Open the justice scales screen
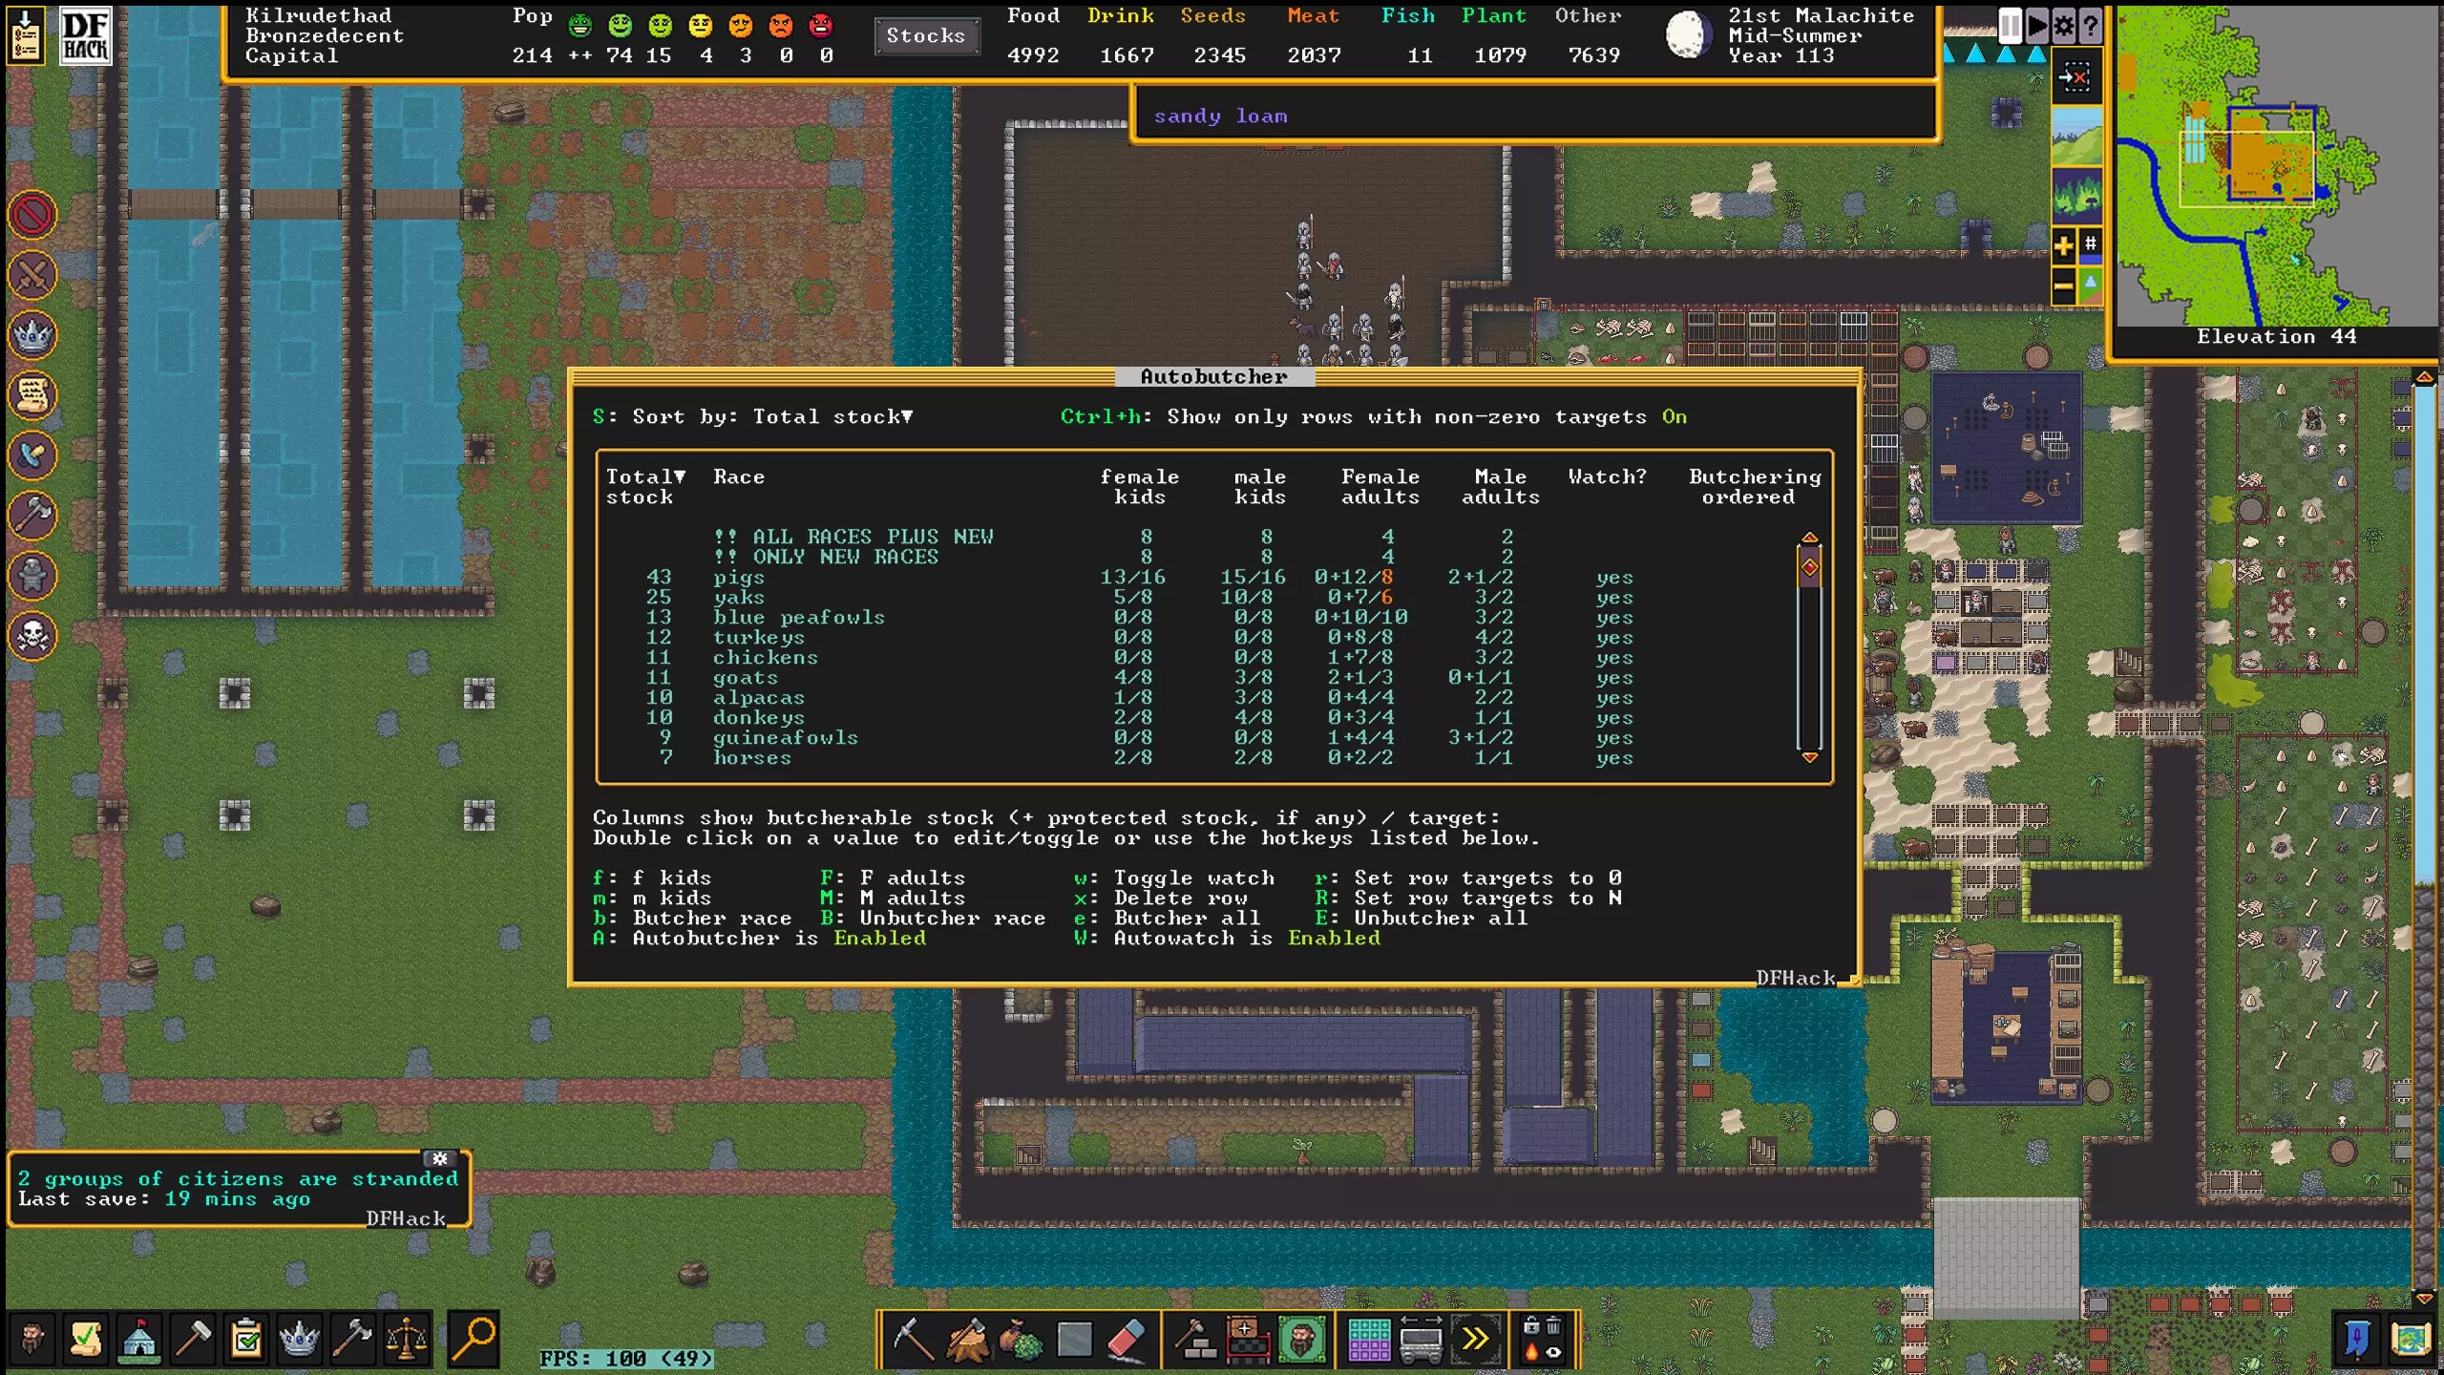Viewport: 2444px width, 1375px height. (407, 1339)
